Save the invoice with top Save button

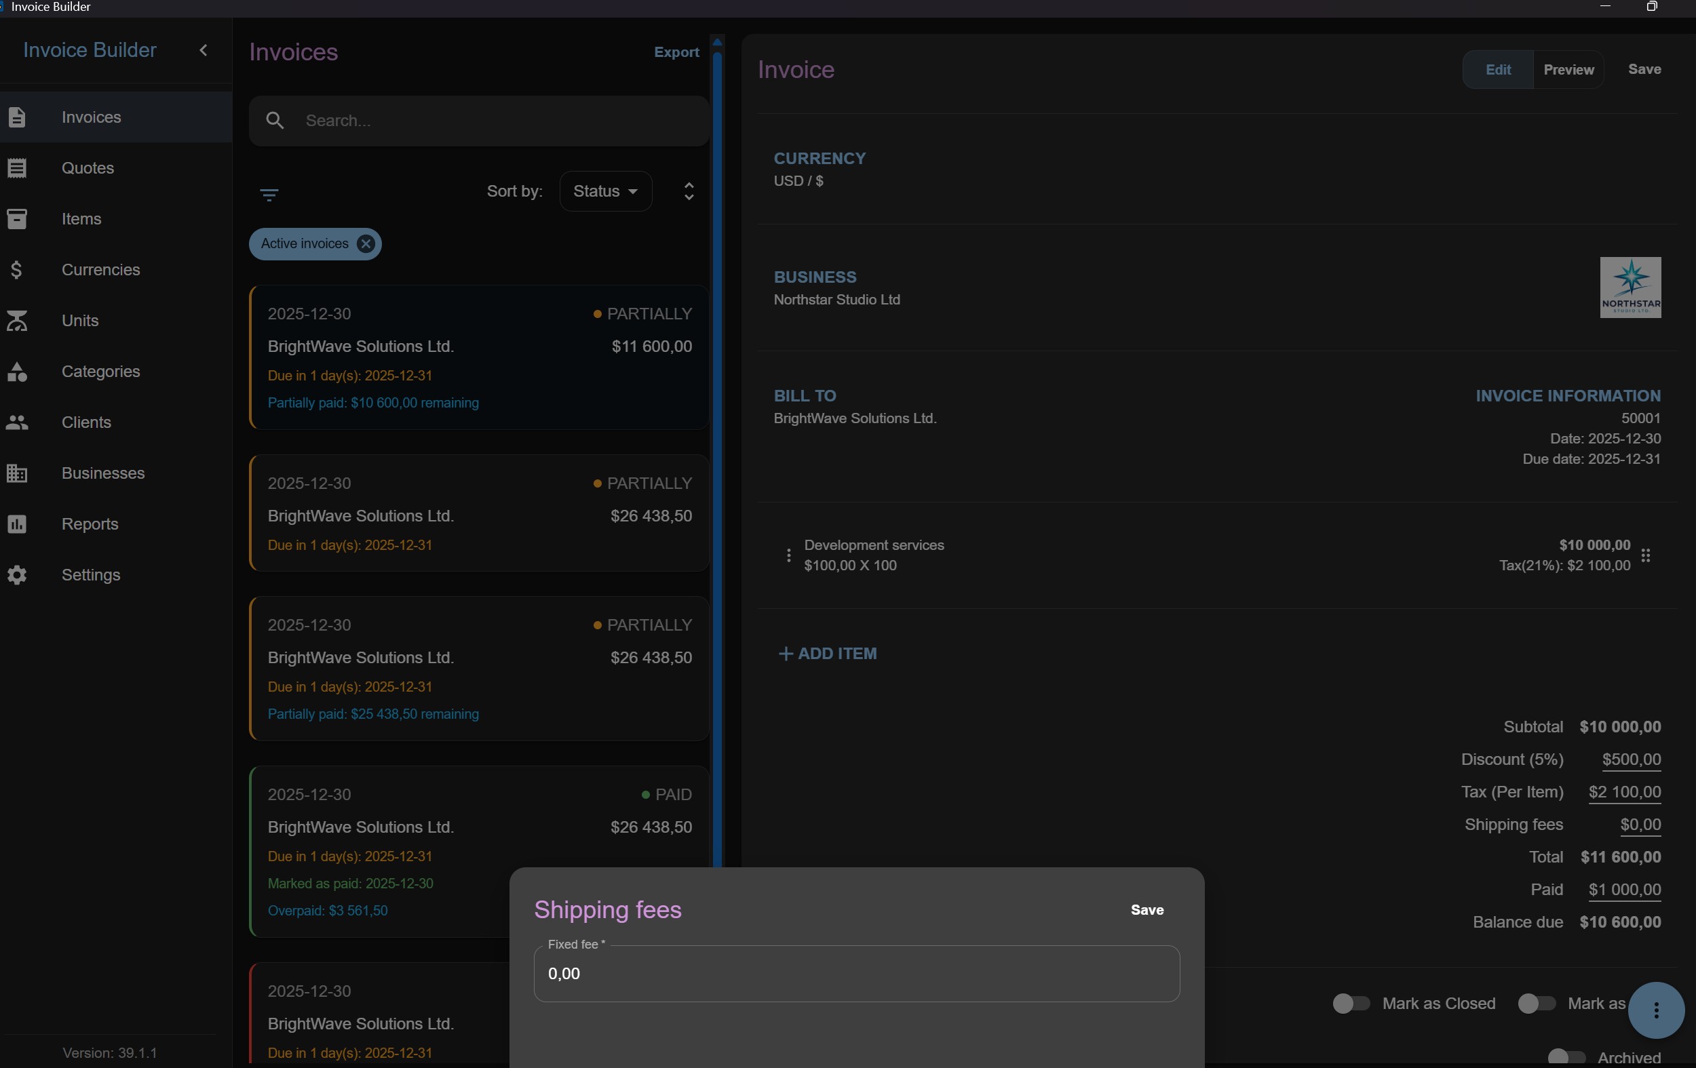click(x=1644, y=69)
